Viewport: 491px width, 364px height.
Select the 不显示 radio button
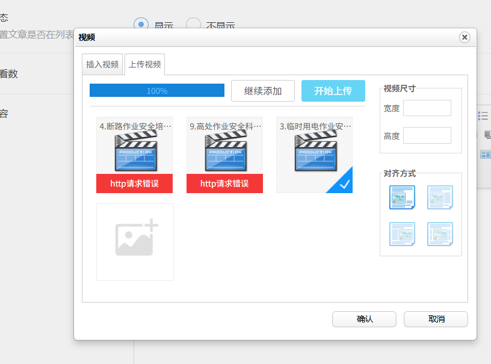pos(193,25)
